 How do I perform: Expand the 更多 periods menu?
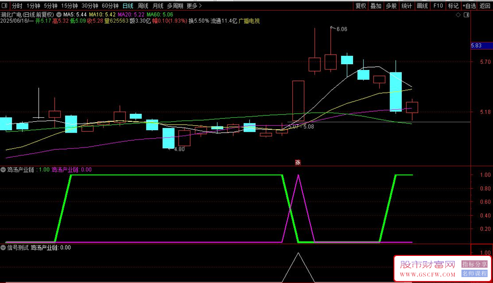(x=194, y=5)
